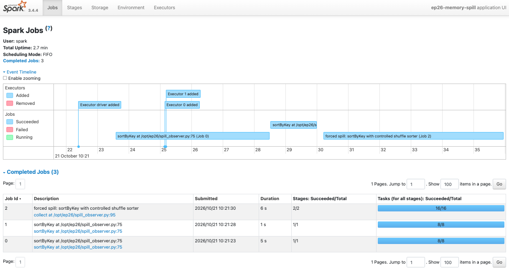
Task: Focus the bottom 'Jump to' page field
Action: tap(416, 262)
